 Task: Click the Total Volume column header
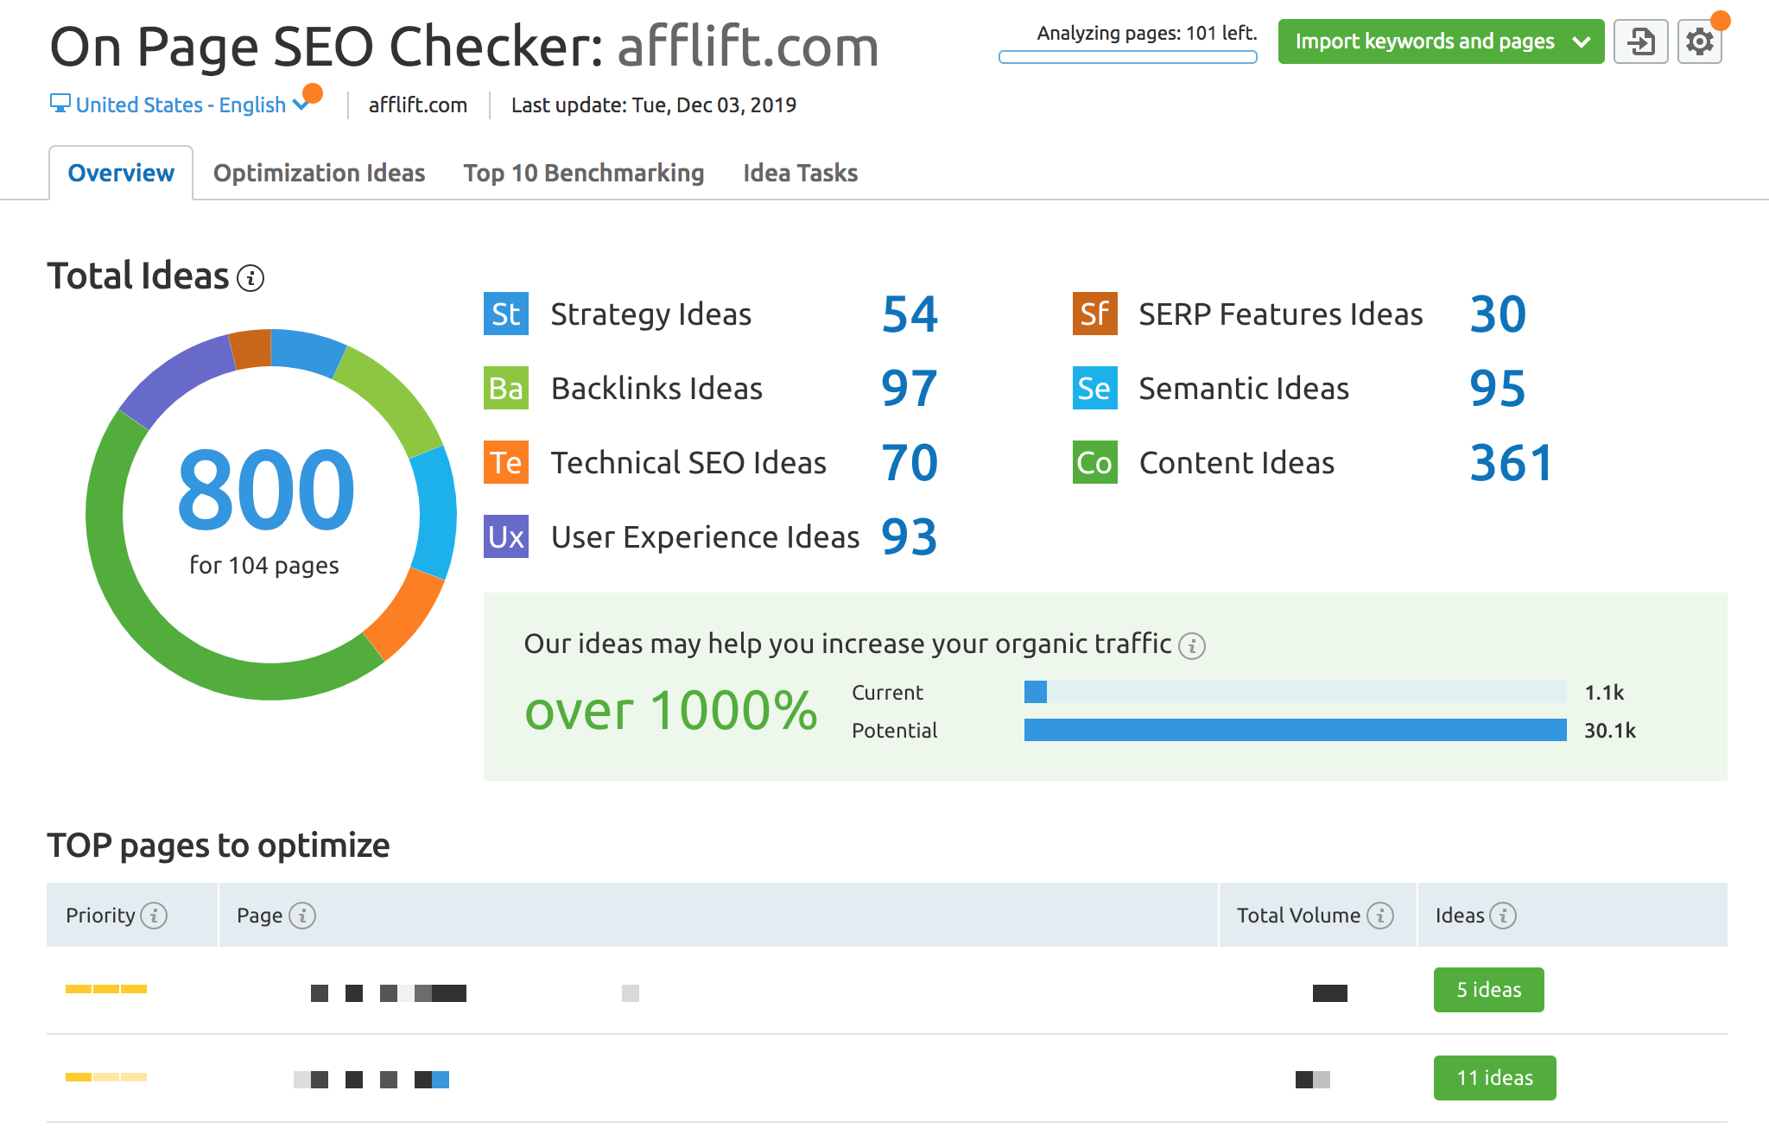[1318, 915]
